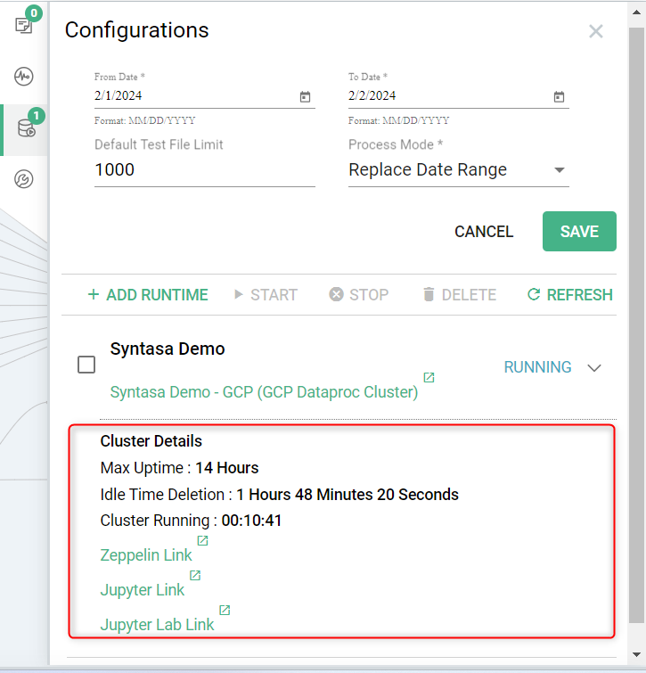
Task: Click the notes icon with 0 badge
Action: pos(24,25)
